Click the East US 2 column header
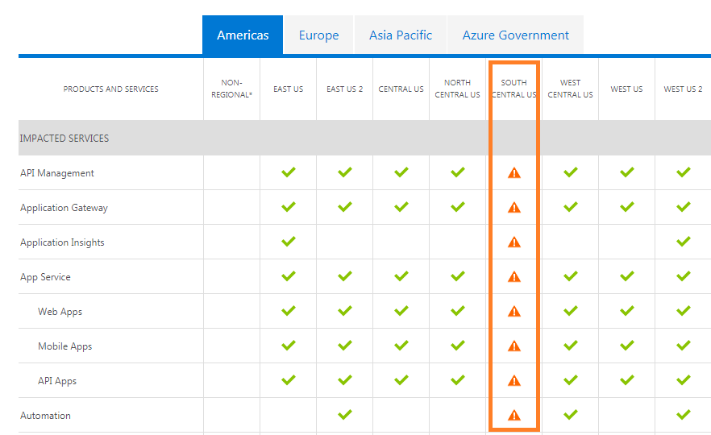Image resolution: width=711 pixels, height=435 pixels. [345, 89]
